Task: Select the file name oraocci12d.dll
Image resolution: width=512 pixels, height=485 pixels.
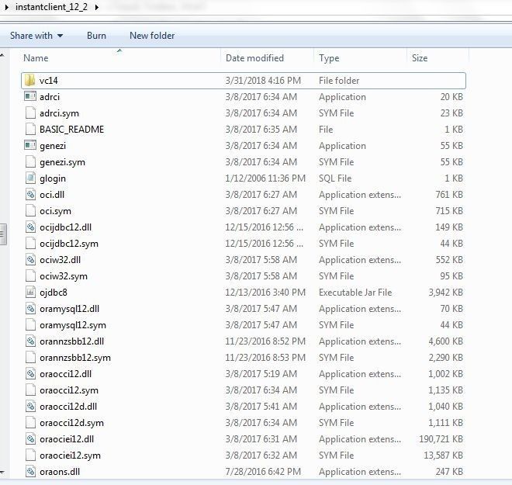Action: [68, 407]
